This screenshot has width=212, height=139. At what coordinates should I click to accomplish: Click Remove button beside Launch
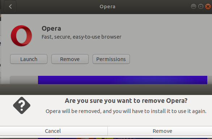[x=70, y=59]
